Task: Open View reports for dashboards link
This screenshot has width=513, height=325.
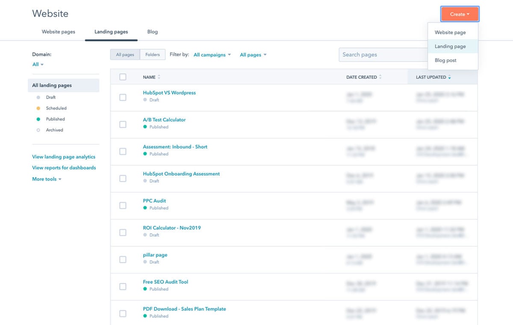Action: (64, 168)
